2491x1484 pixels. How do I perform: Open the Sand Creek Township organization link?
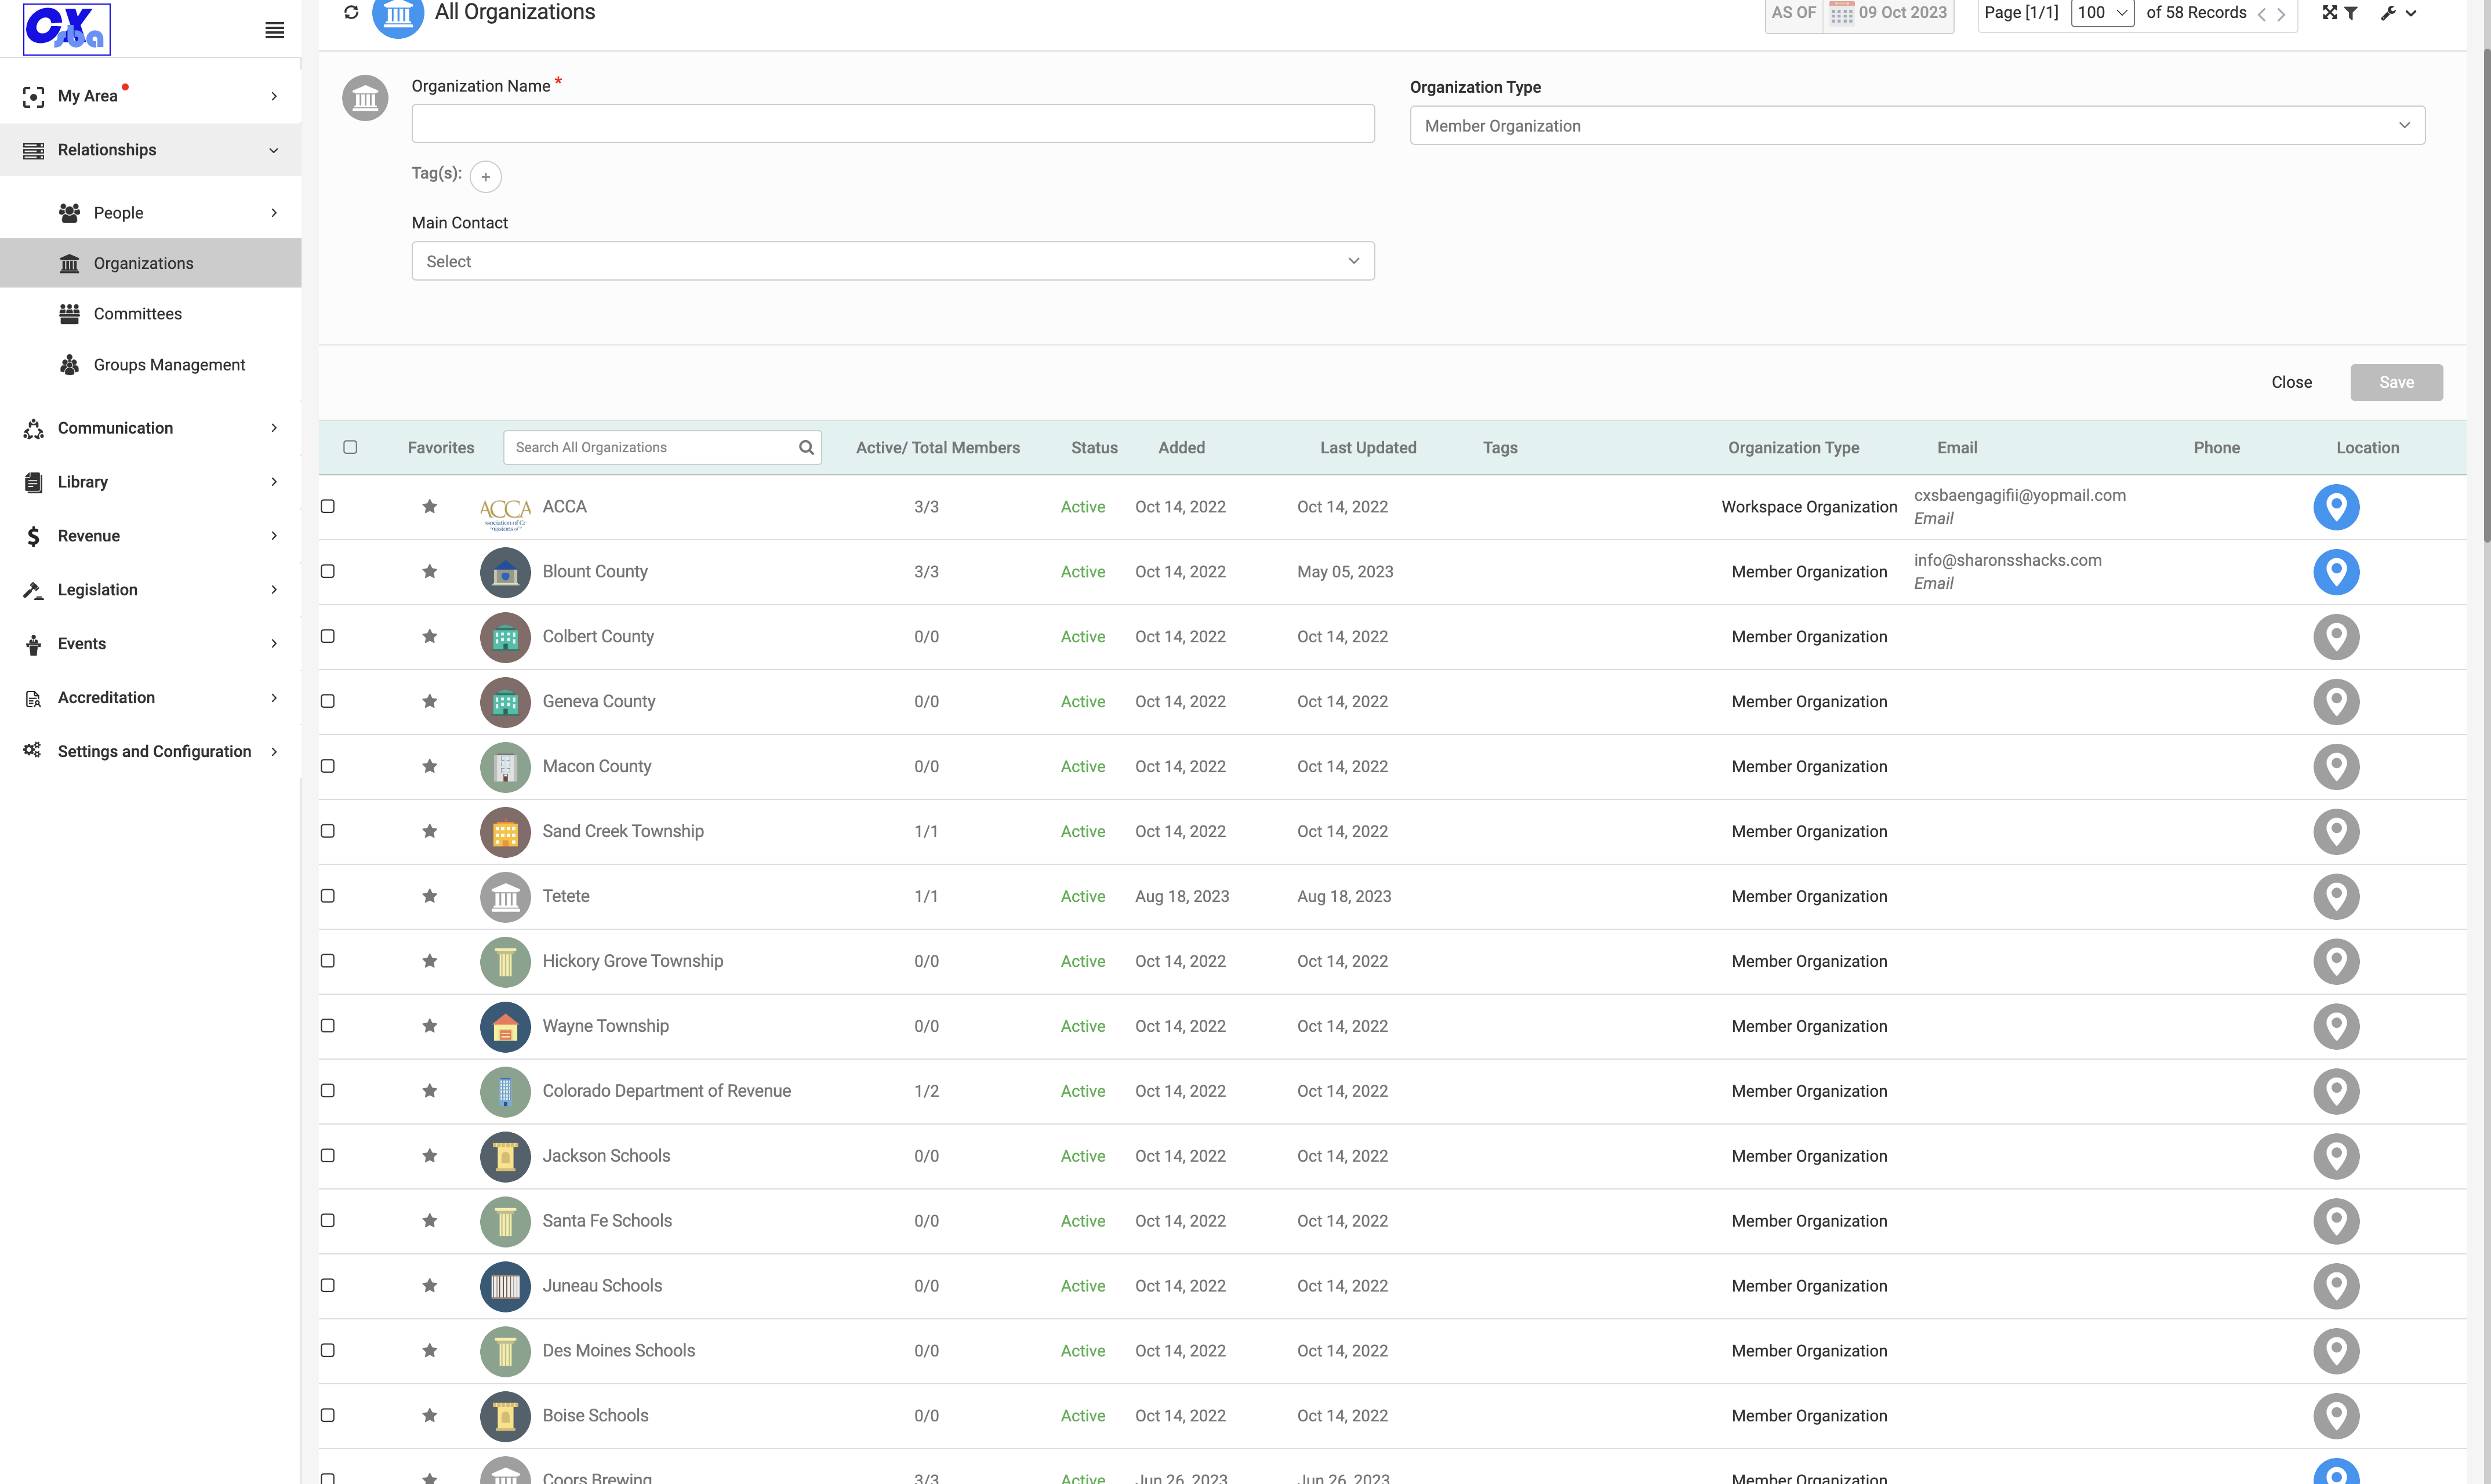(x=623, y=831)
